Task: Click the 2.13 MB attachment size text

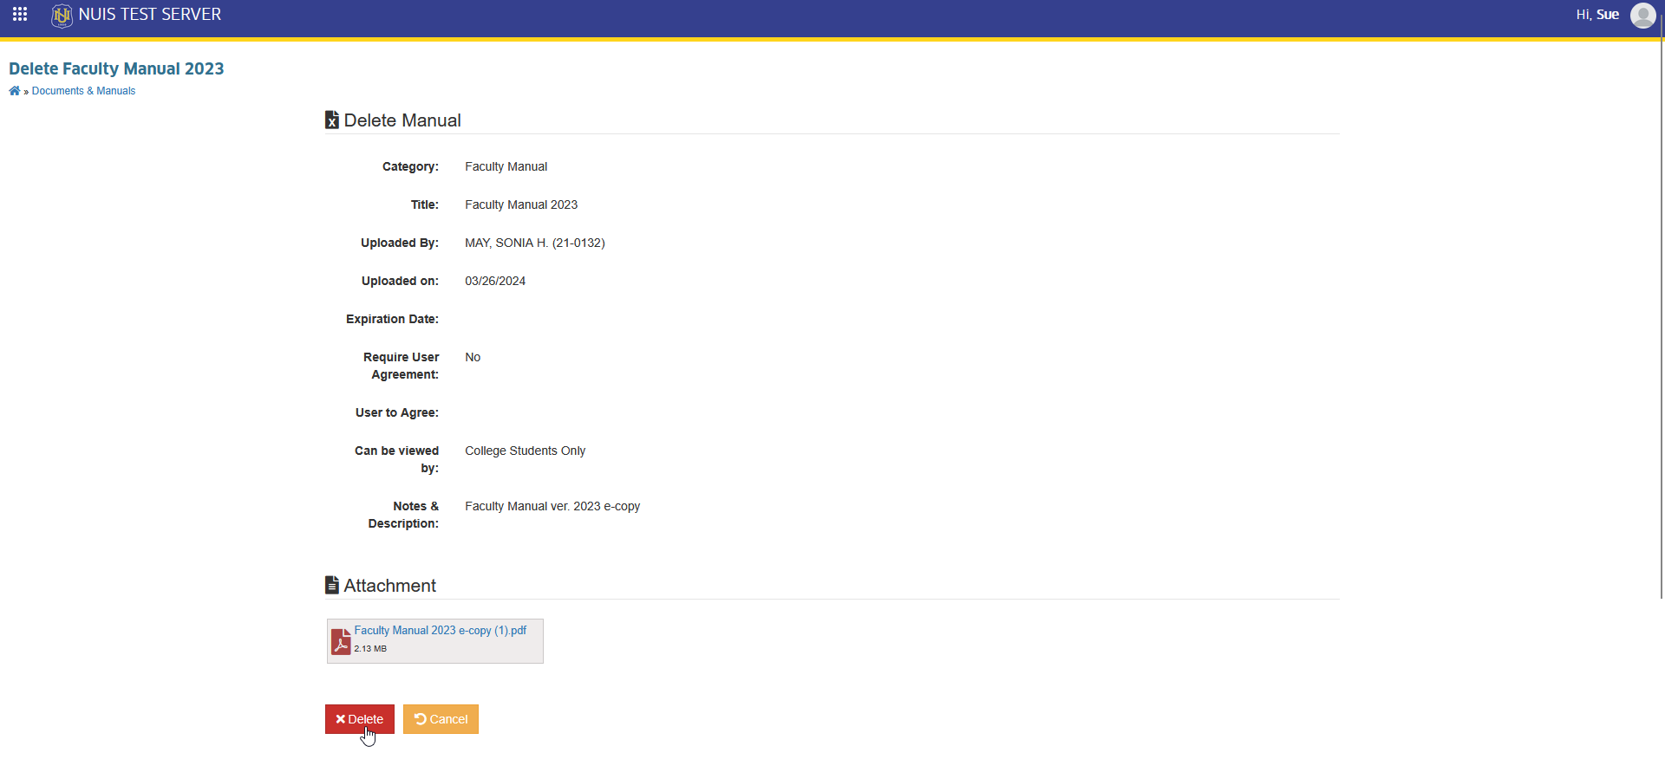Action: tap(370, 649)
